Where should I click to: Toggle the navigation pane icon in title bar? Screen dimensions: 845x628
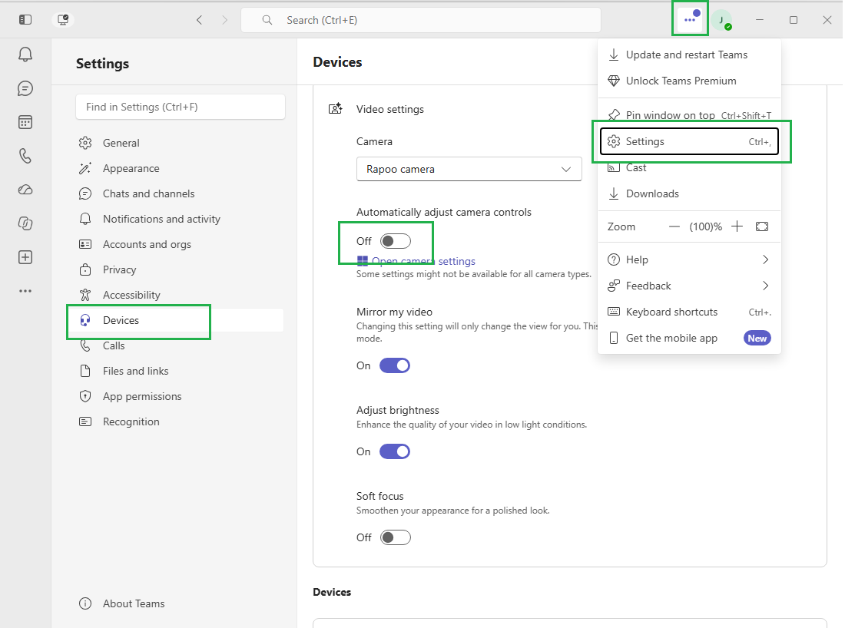click(x=25, y=20)
